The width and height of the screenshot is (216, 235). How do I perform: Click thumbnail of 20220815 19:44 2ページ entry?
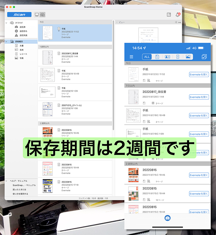pyautogui.click(x=48, y=168)
